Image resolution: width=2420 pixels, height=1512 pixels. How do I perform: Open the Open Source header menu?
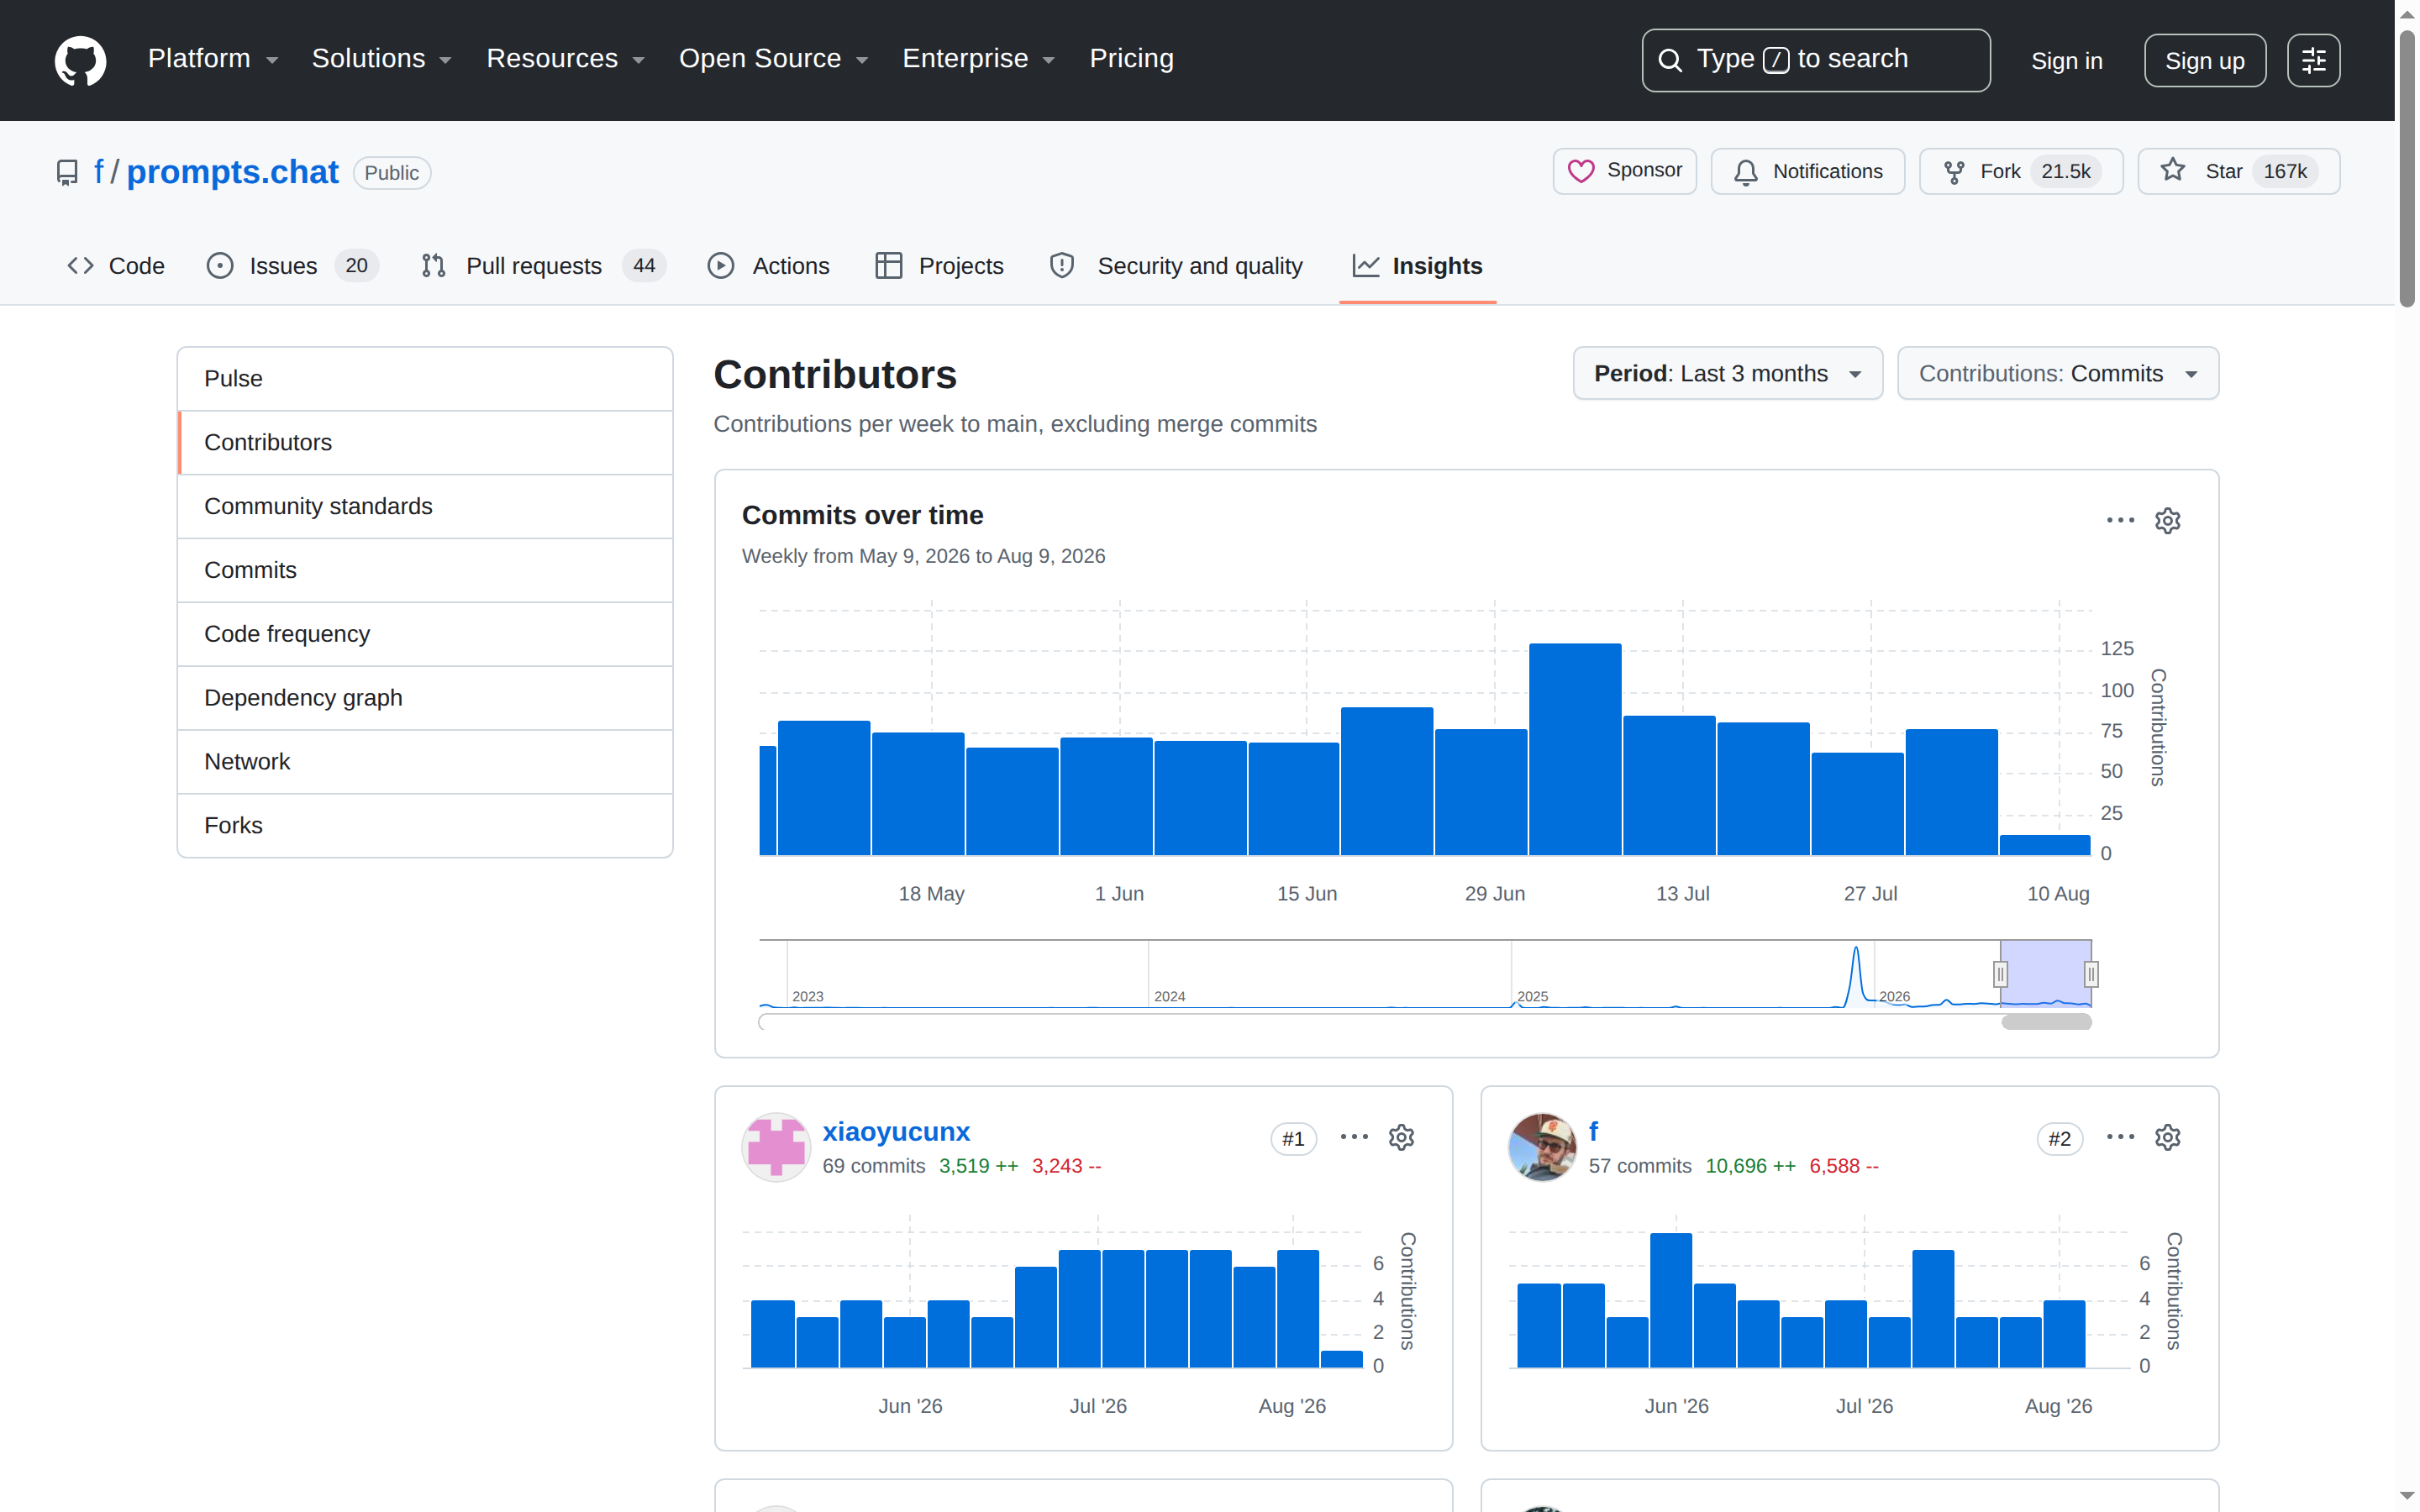773,59
